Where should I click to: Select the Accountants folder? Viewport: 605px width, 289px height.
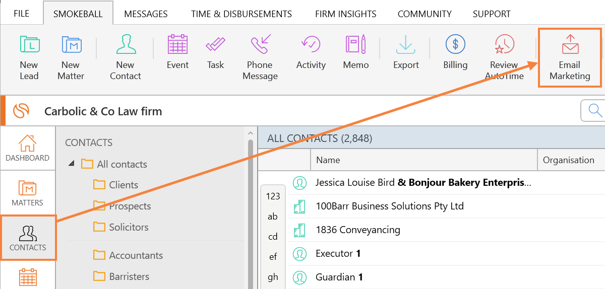(x=128, y=255)
